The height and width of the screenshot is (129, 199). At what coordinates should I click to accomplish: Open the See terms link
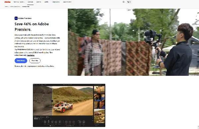(31, 55)
